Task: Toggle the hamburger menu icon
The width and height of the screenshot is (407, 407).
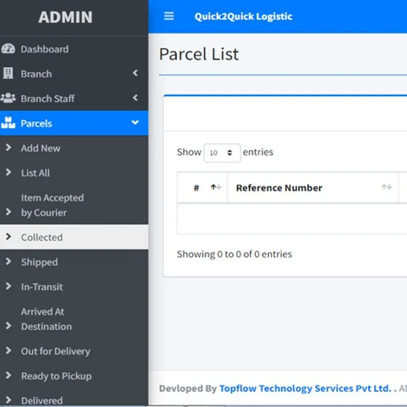Action: coord(169,16)
